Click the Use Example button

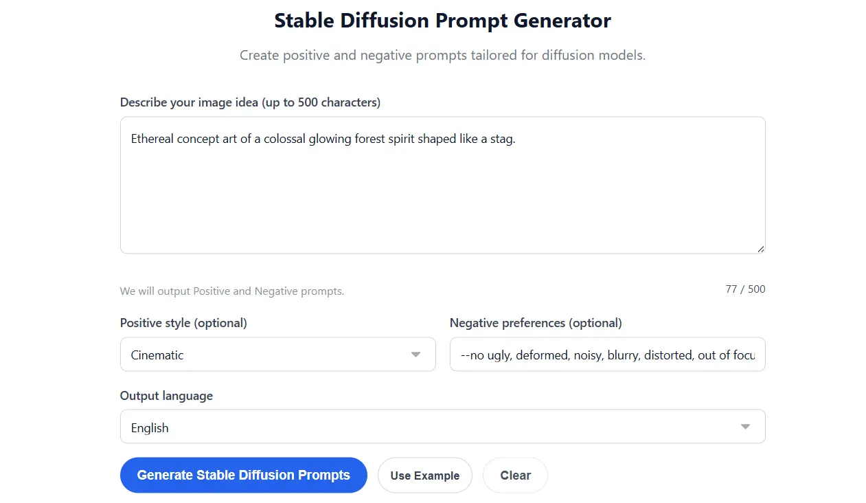point(424,475)
